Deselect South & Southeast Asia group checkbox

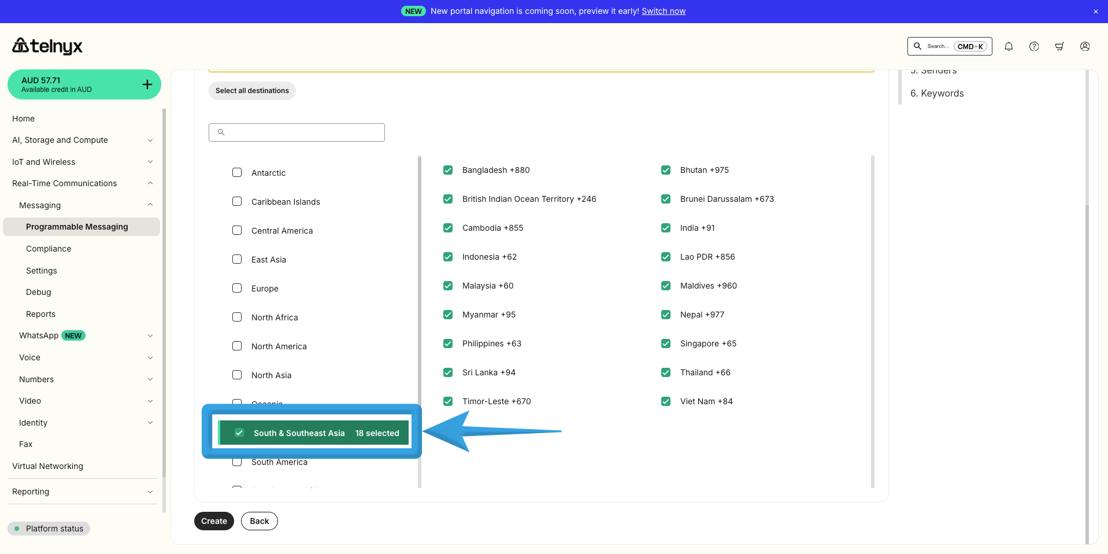coord(239,432)
